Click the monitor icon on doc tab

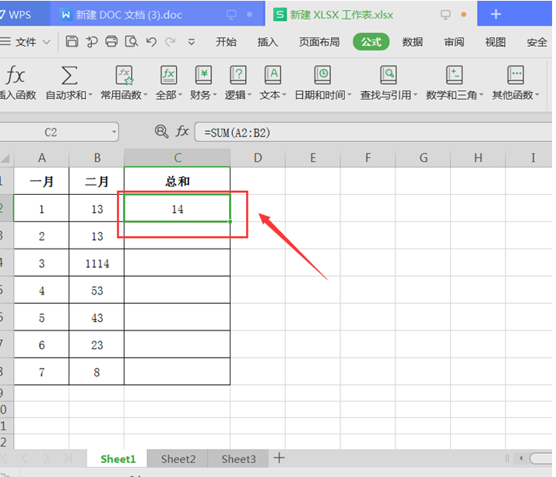[x=231, y=15]
